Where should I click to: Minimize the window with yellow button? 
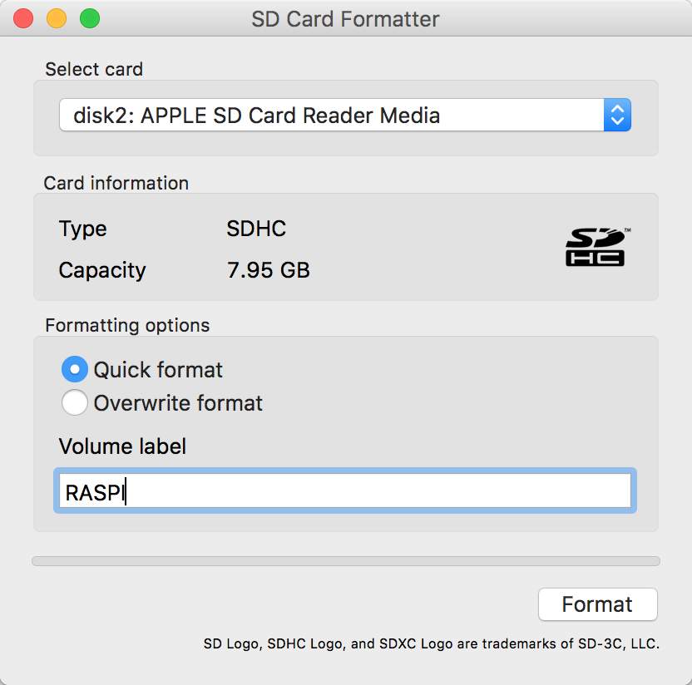[57, 17]
